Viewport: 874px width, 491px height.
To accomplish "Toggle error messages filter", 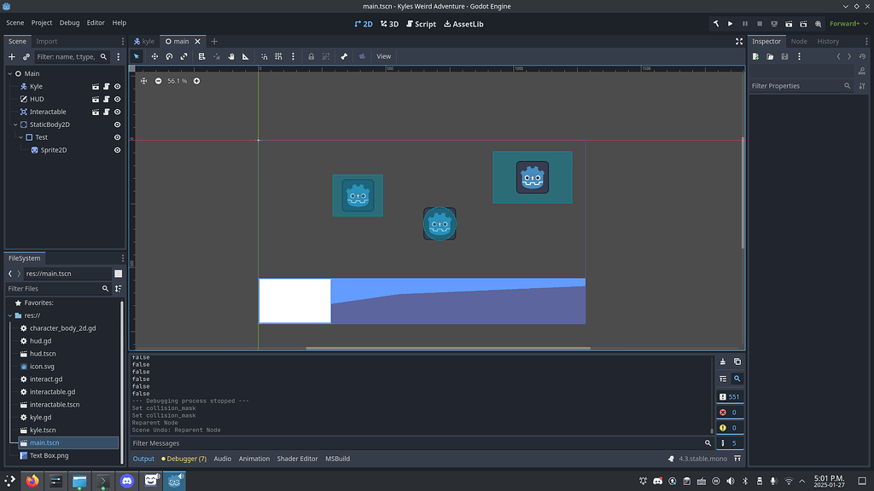I will click(730, 413).
